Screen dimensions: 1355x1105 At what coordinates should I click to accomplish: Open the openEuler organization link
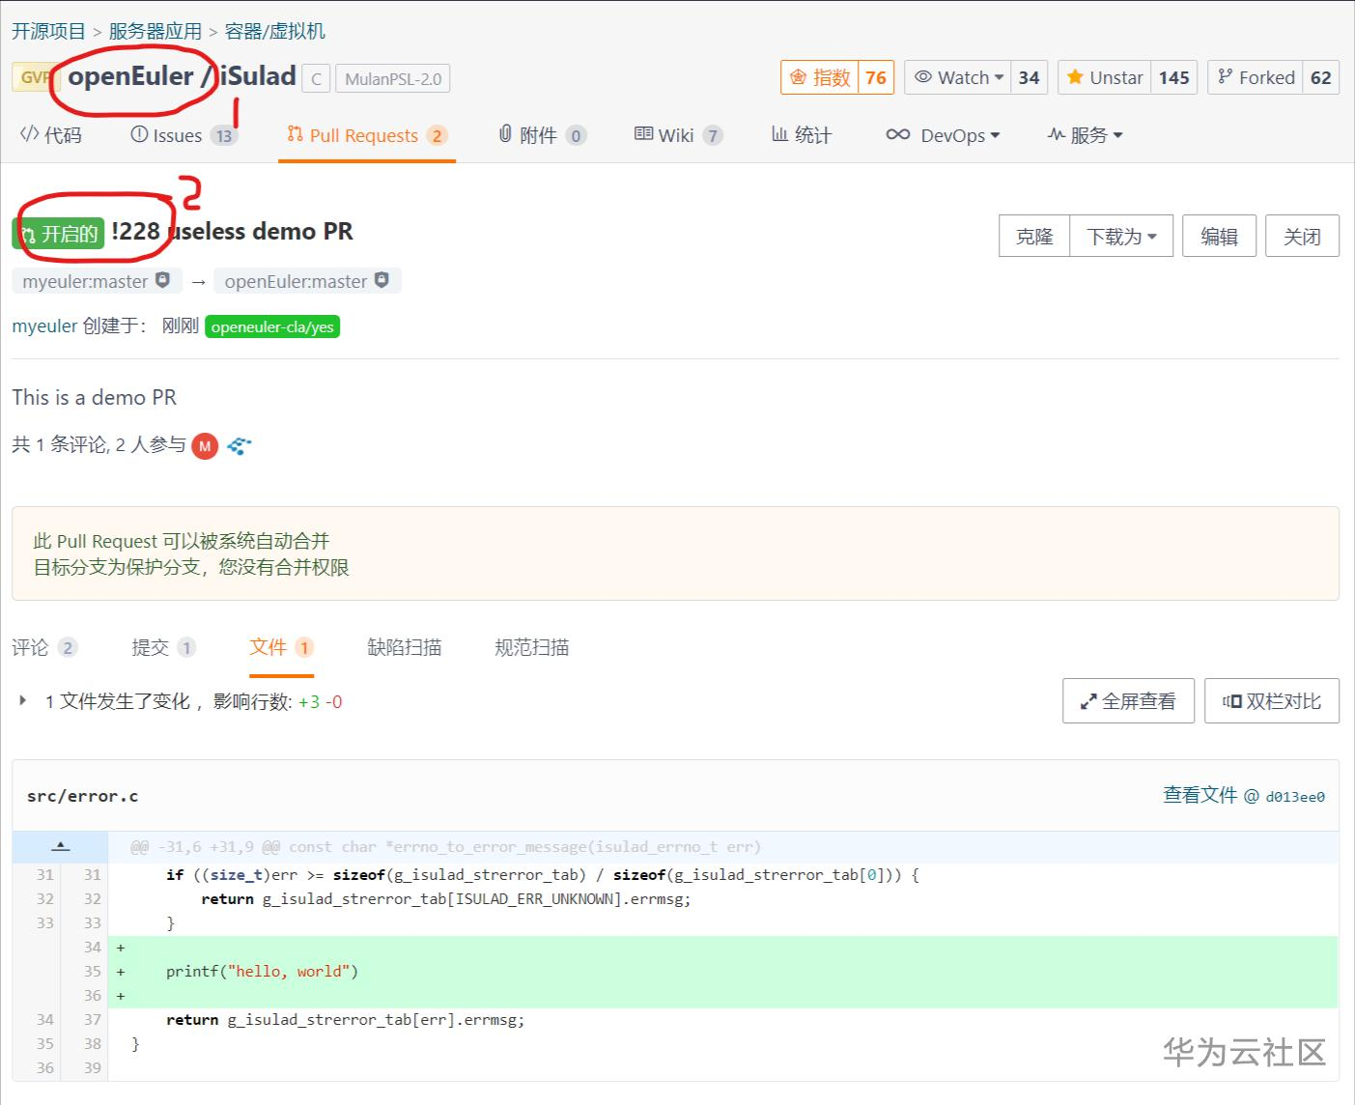point(130,76)
